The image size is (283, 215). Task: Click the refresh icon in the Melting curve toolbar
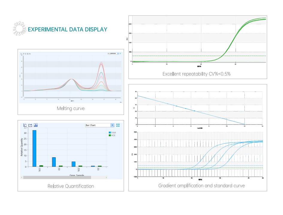coord(26,54)
